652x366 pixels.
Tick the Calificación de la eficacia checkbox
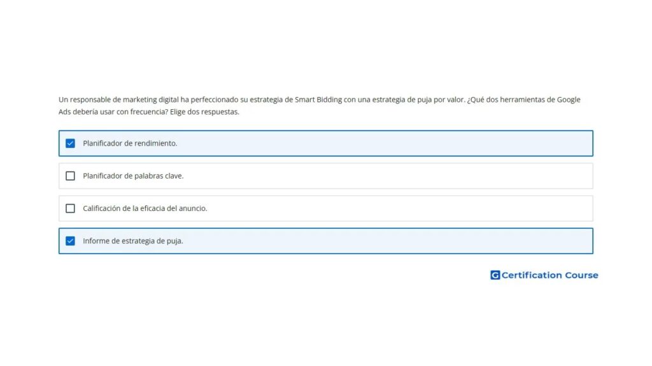(x=70, y=208)
